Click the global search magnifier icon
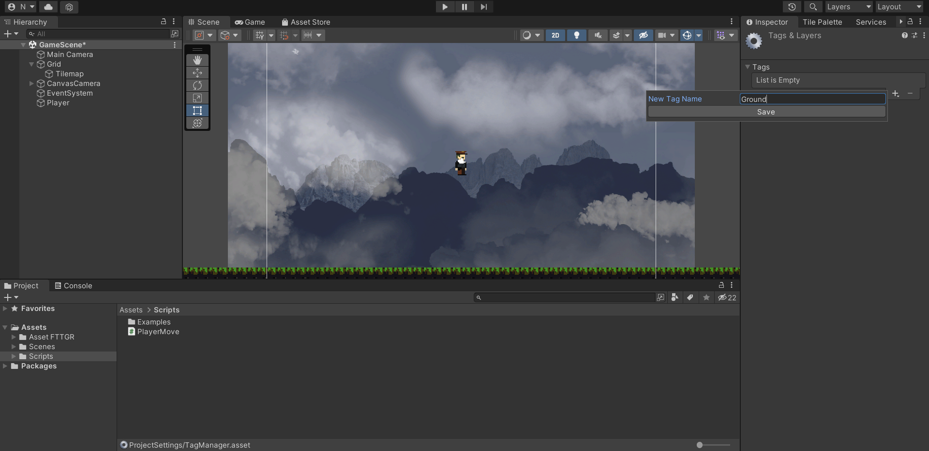 coord(813,7)
